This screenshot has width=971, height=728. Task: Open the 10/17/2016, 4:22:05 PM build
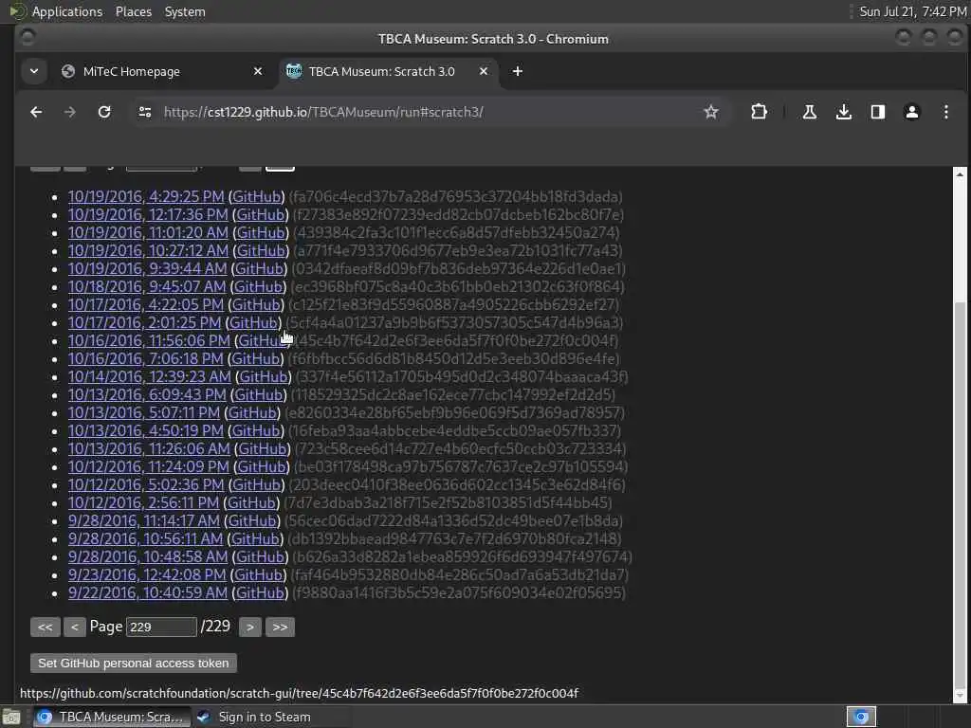tap(145, 304)
